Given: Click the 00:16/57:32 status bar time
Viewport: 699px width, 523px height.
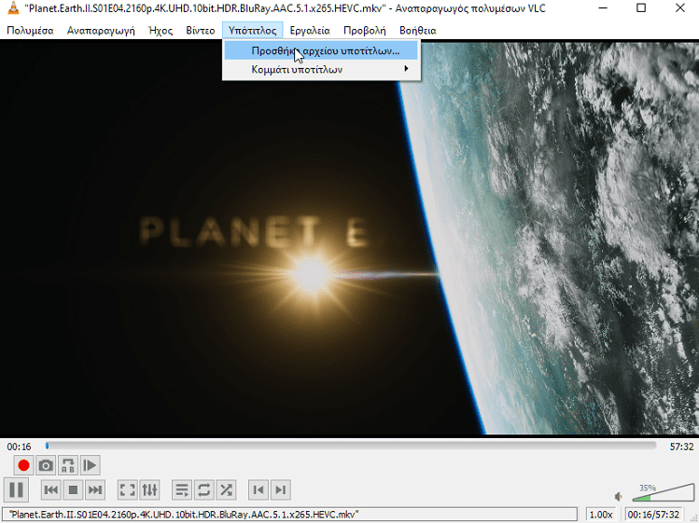Looking at the screenshot, I should [653, 515].
